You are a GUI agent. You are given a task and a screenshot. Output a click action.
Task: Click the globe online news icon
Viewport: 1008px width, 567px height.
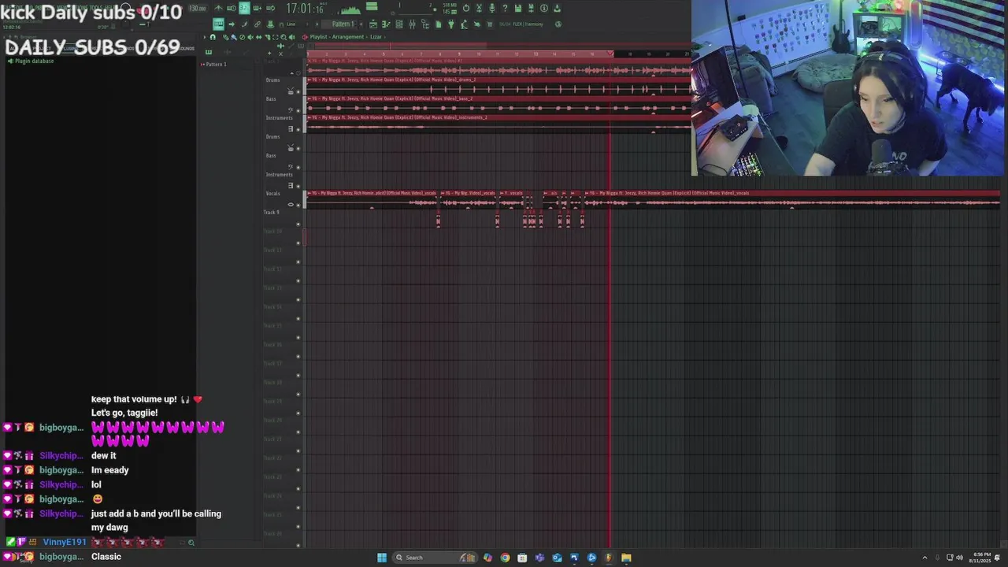pos(558,24)
